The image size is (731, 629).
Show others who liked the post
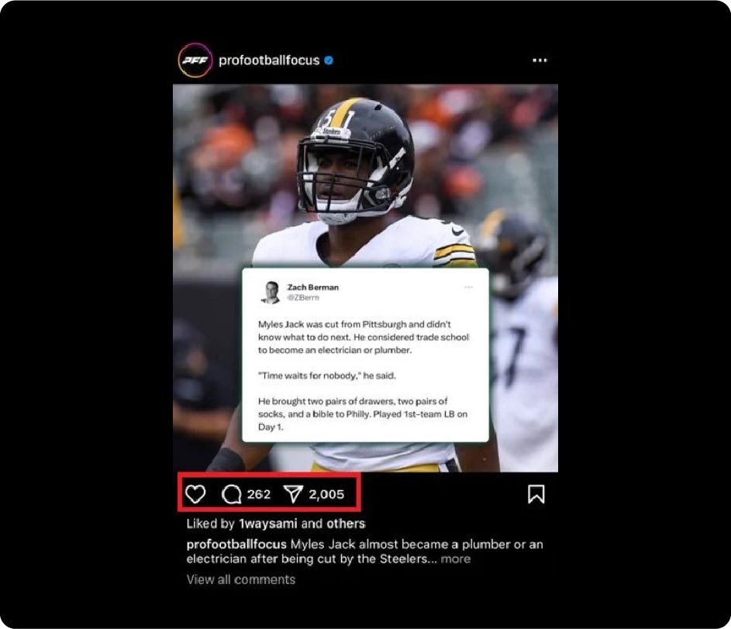pos(346,524)
